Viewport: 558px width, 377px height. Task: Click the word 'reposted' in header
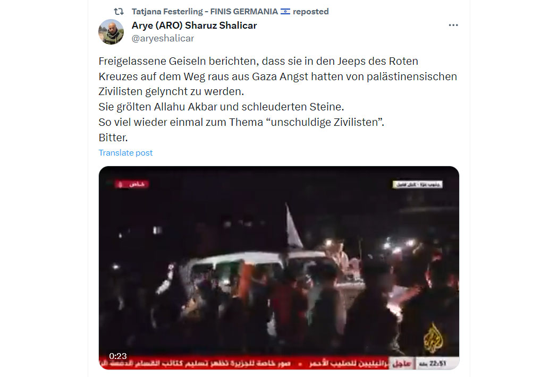[x=311, y=11]
